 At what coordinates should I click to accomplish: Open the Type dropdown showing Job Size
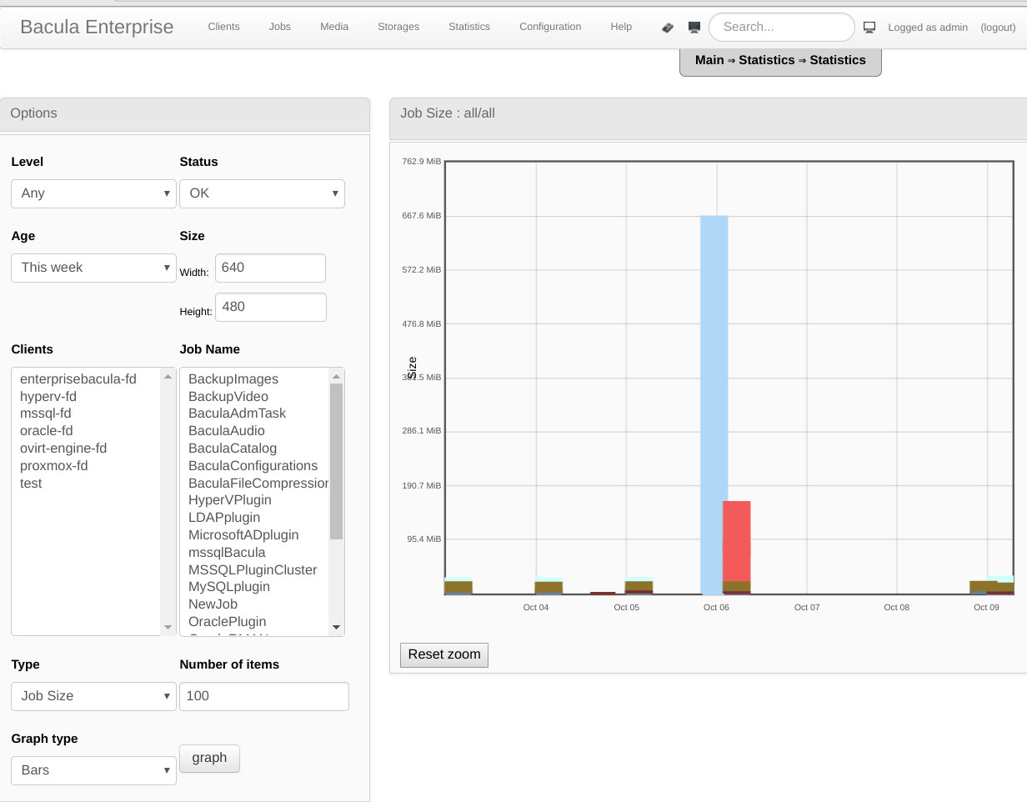pyautogui.click(x=93, y=696)
